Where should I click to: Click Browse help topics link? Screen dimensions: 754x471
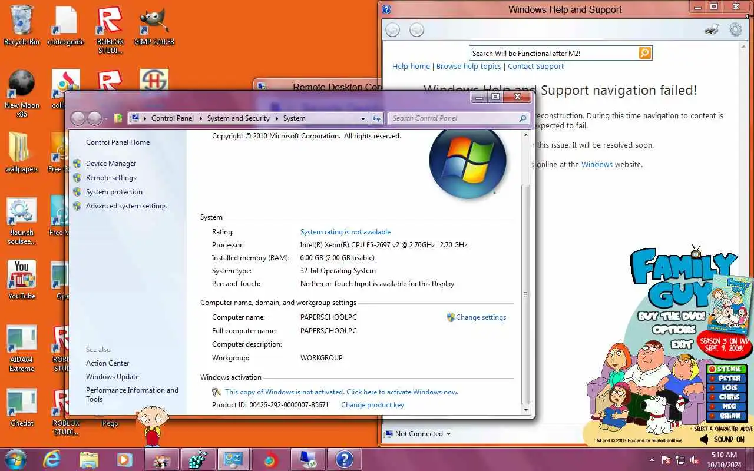tap(469, 67)
